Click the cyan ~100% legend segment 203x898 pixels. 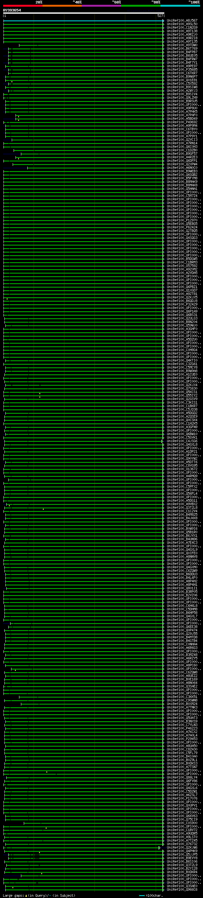180,6
